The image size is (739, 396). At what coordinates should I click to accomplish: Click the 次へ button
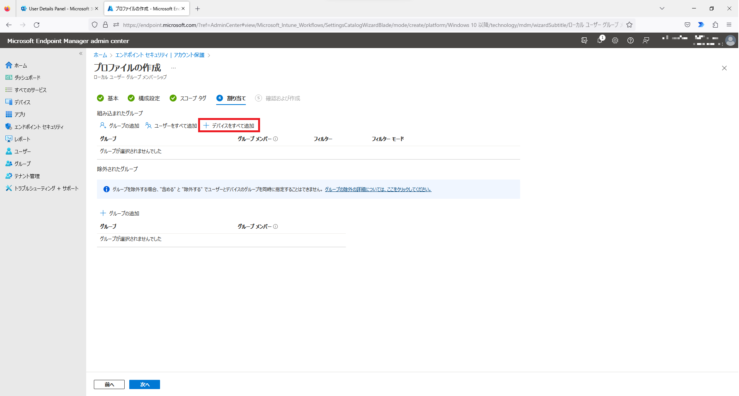pos(145,384)
